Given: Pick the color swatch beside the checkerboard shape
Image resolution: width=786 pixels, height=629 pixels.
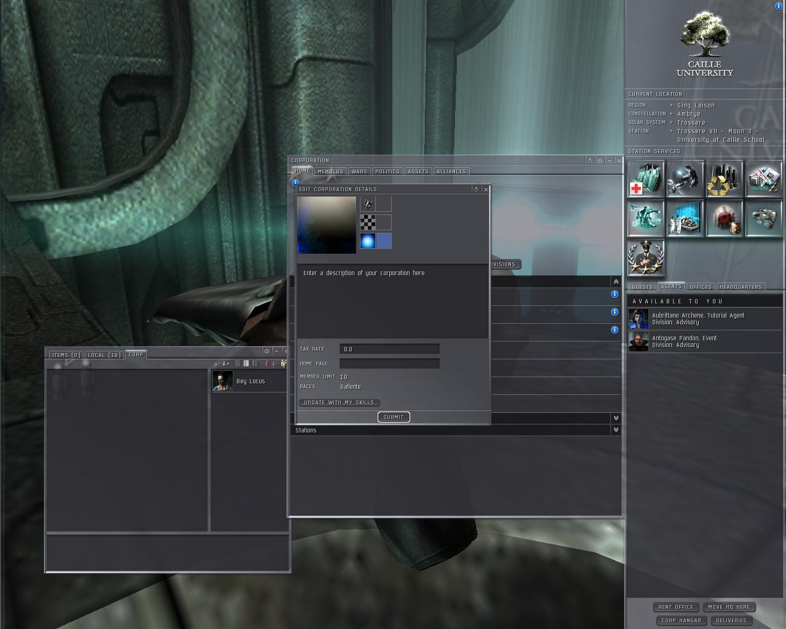Looking at the screenshot, I should 384,222.
